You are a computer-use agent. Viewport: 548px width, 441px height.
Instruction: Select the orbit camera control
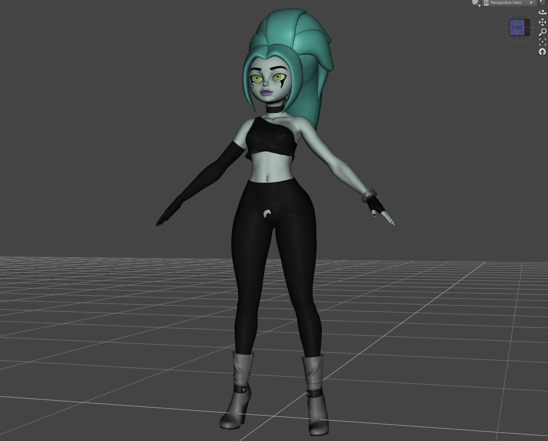pyautogui.click(x=543, y=12)
